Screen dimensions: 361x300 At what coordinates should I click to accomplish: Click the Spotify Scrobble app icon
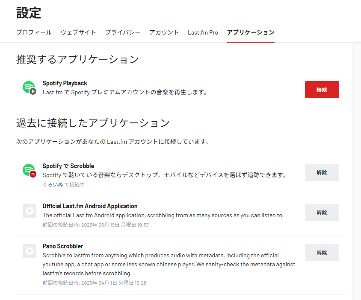(x=29, y=171)
